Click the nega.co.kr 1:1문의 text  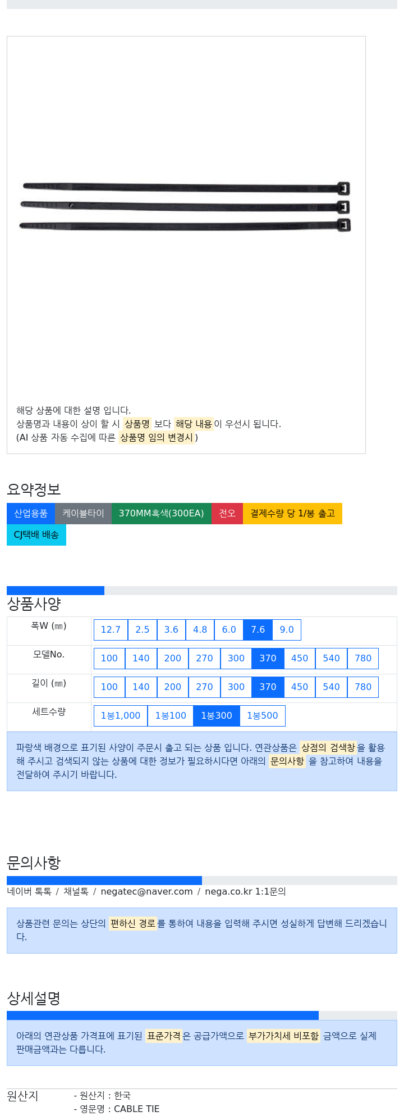click(245, 892)
